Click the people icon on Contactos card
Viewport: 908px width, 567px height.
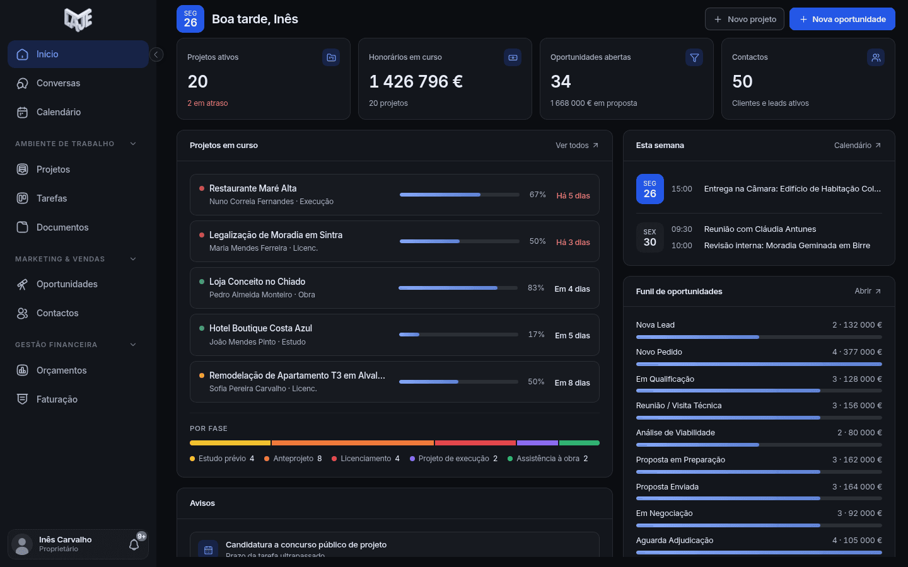point(876,57)
